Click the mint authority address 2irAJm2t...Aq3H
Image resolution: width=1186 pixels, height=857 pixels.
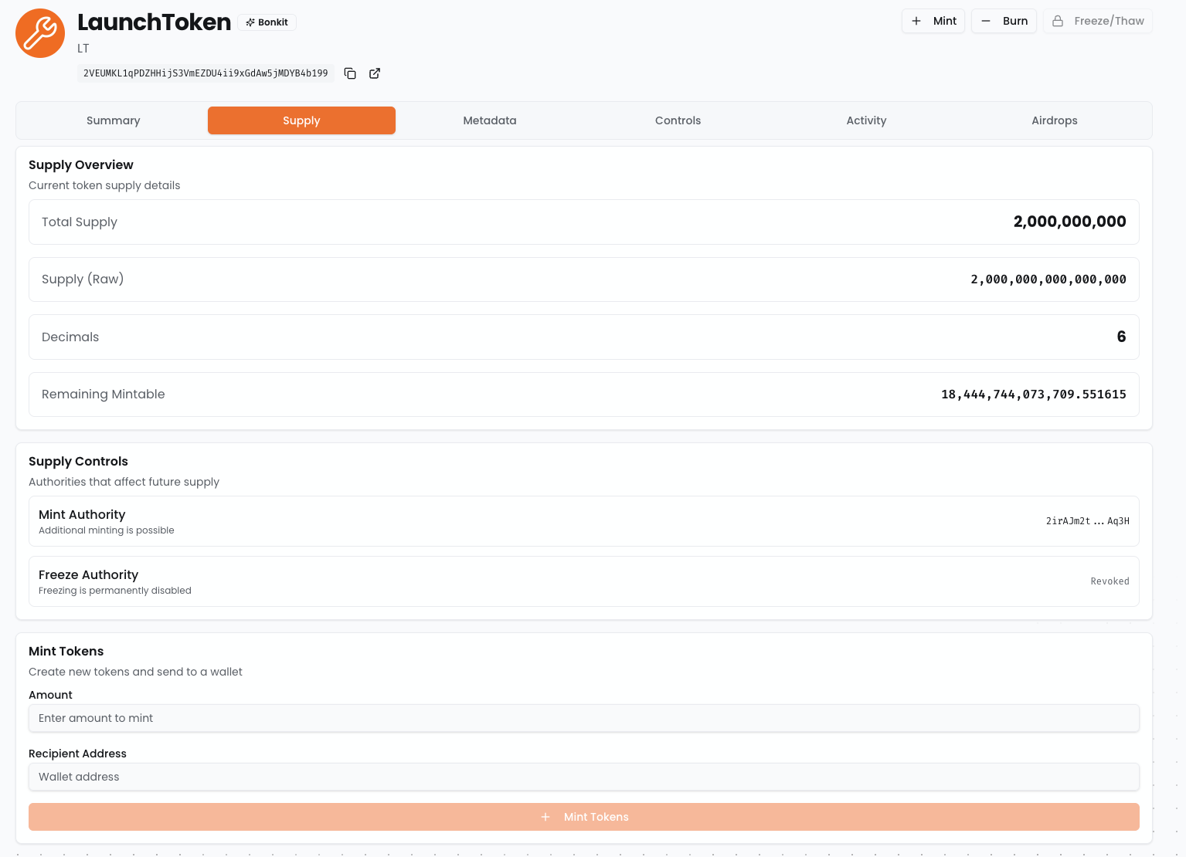pyautogui.click(x=1087, y=521)
